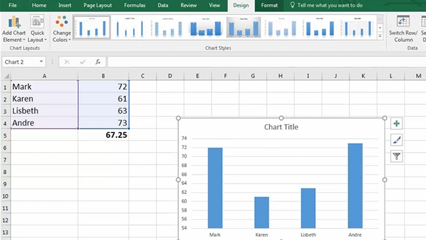Screen dimensions: 426x240
Task: Select cell containing Andre
Action: [45, 123]
